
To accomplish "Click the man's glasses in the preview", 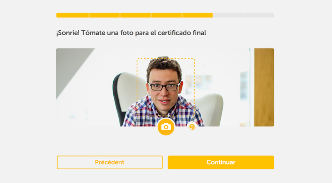I will pos(164,87).
